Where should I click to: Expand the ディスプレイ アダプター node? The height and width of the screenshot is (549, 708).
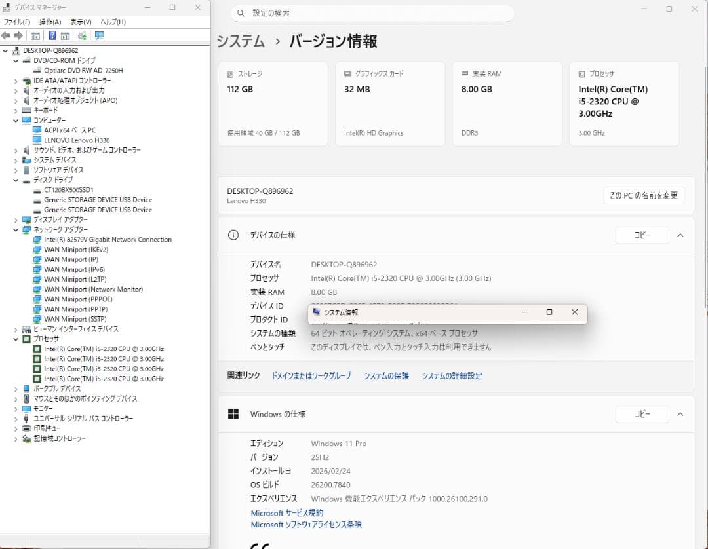point(16,220)
